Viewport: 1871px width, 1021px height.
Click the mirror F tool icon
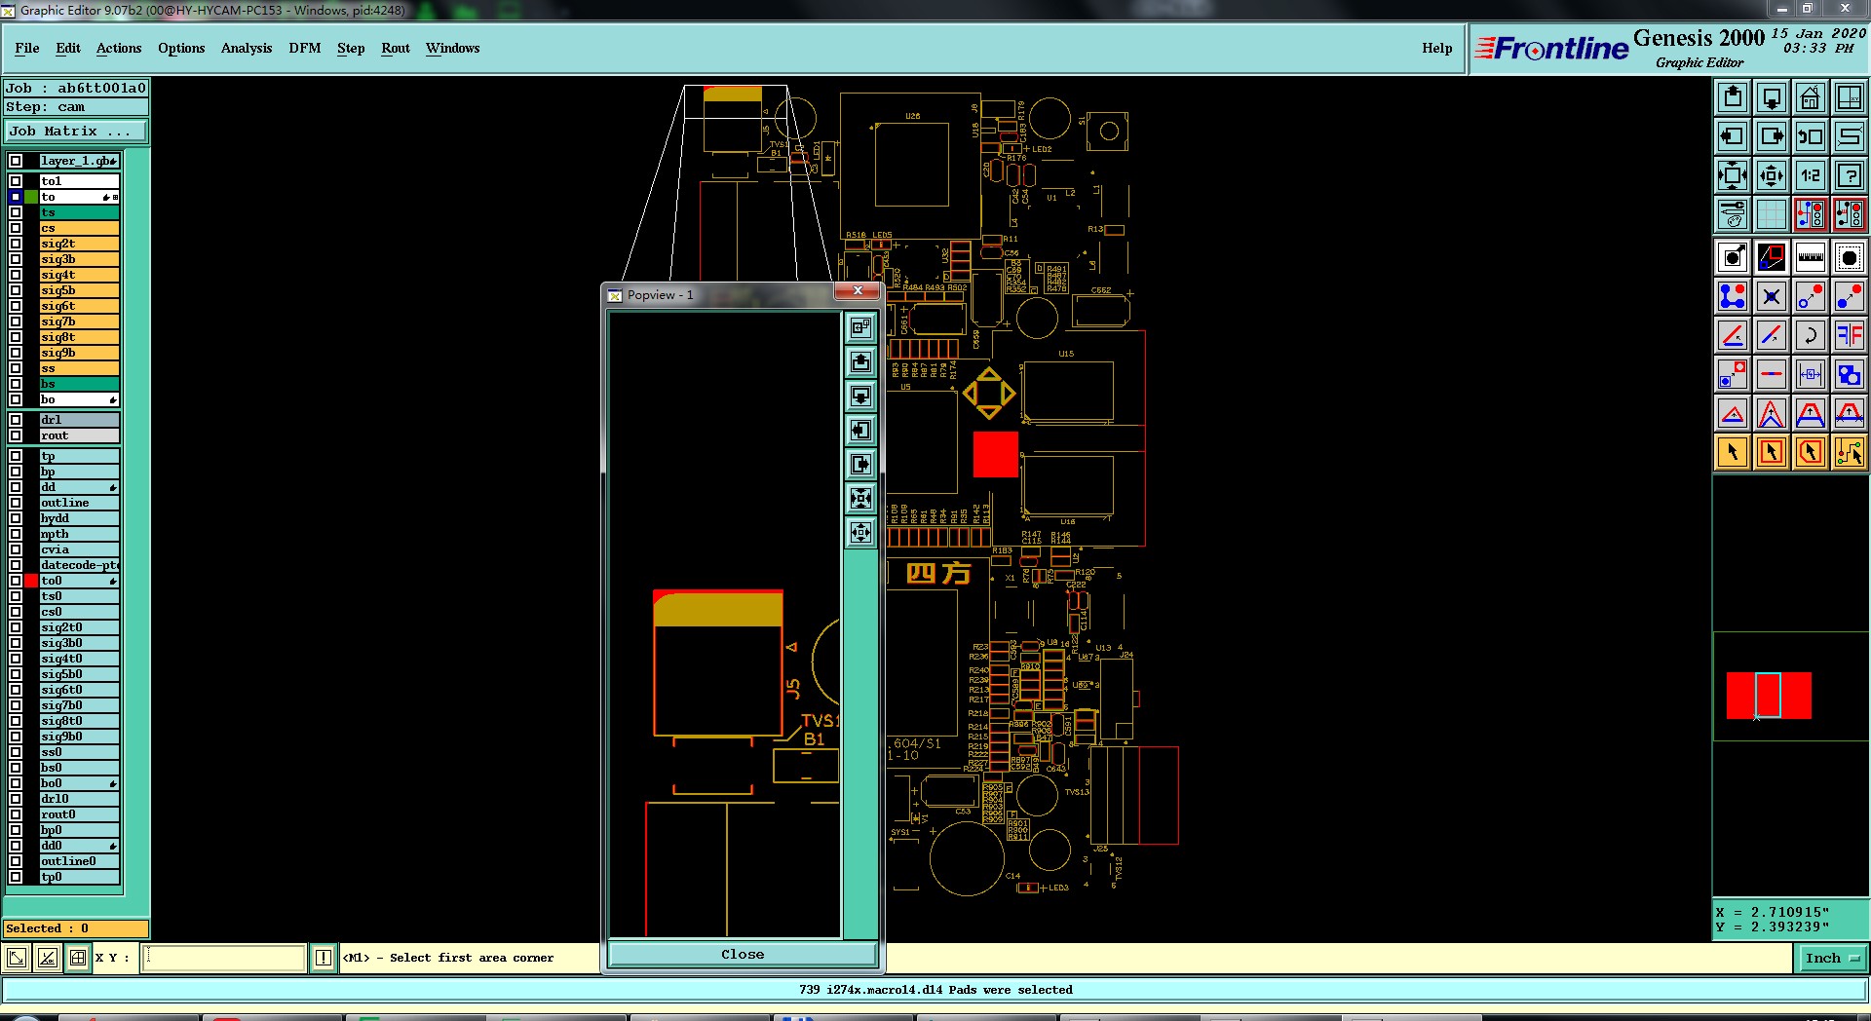tap(1850, 335)
